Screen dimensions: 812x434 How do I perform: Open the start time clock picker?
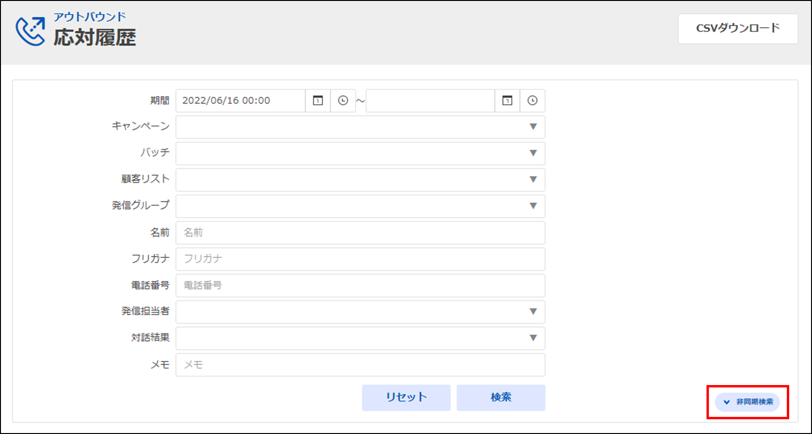(x=343, y=101)
